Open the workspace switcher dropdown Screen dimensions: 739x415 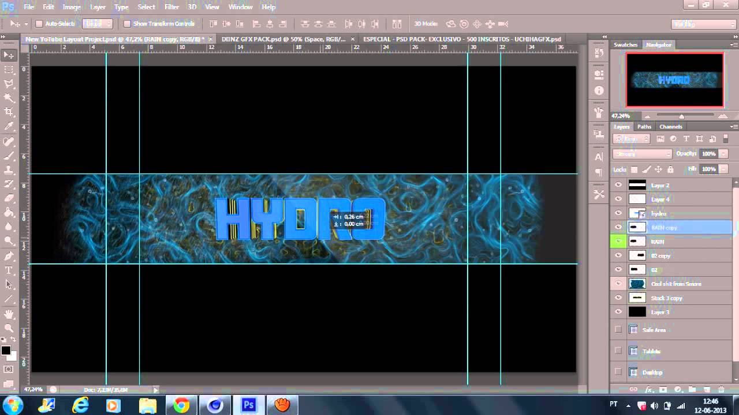pos(704,24)
